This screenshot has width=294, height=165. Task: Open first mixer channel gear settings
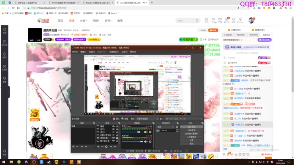coord(150,132)
